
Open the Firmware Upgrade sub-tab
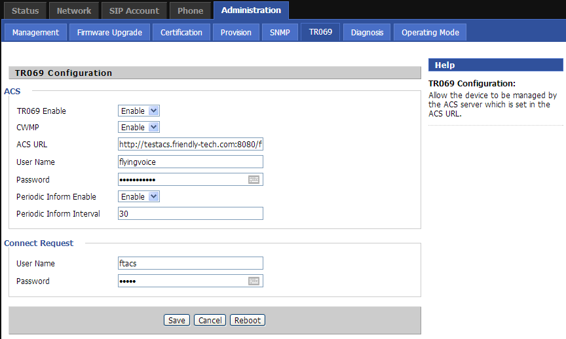click(x=109, y=33)
